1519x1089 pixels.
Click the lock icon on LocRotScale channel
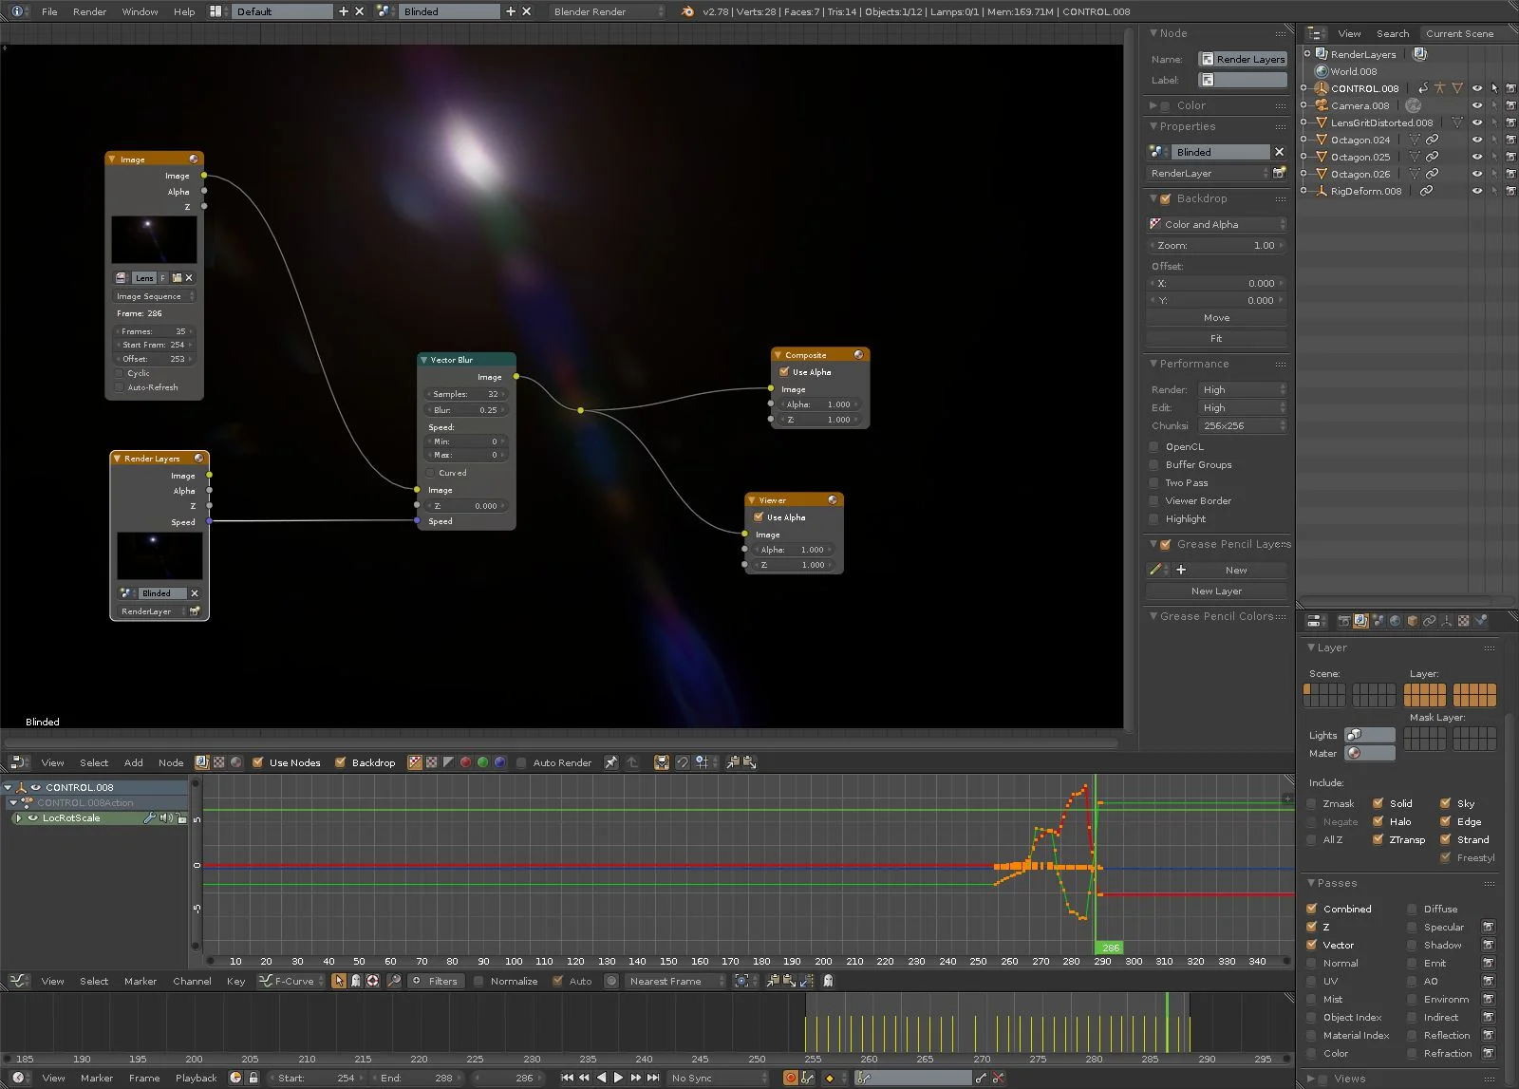pyautogui.click(x=182, y=817)
